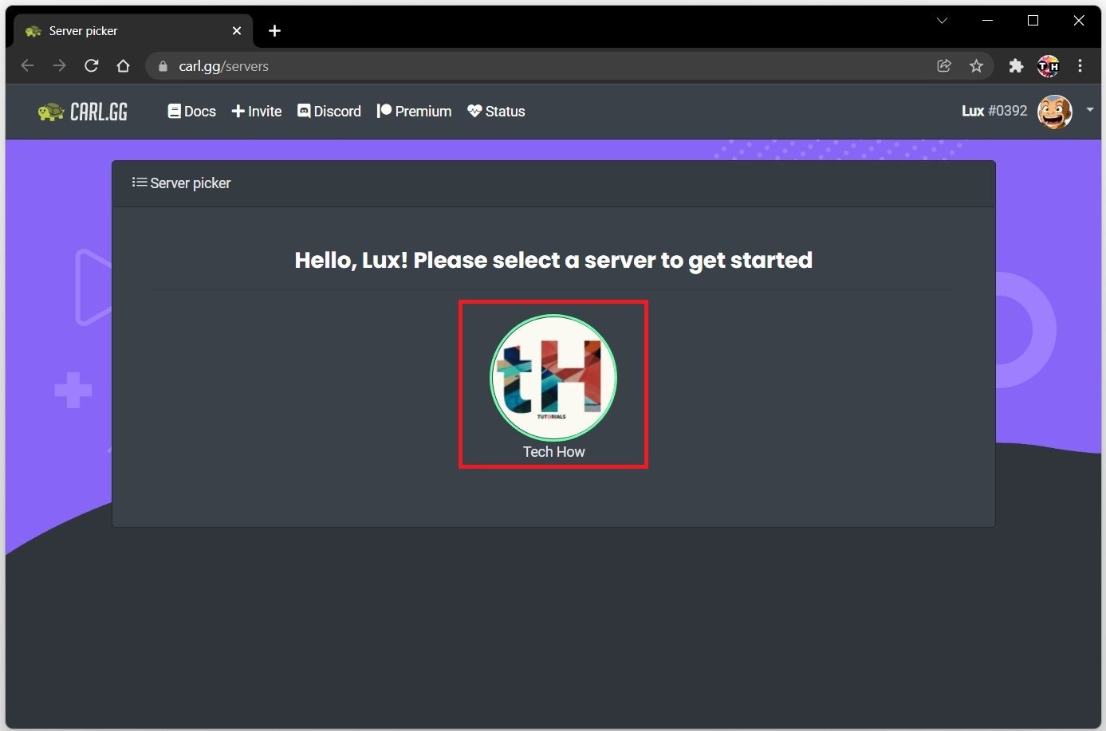Close the browser window
Viewport: 1106px width, 731px height.
coord(1079,21)
